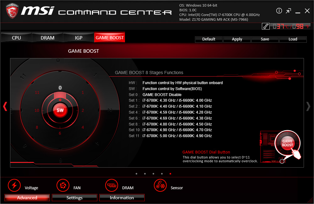Select stage 8 on the boost dial

click(37, 127)
